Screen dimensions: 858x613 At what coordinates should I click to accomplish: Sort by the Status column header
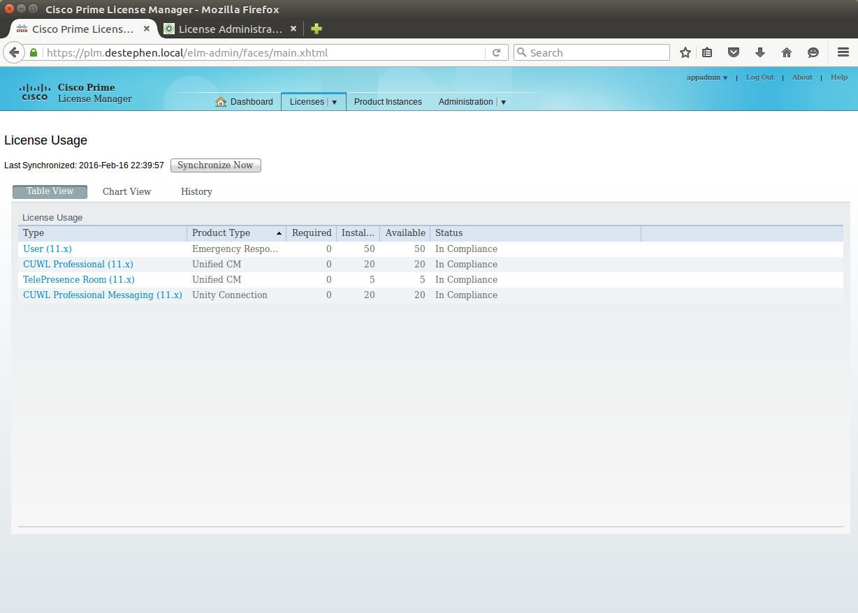[x=535, y=233]
